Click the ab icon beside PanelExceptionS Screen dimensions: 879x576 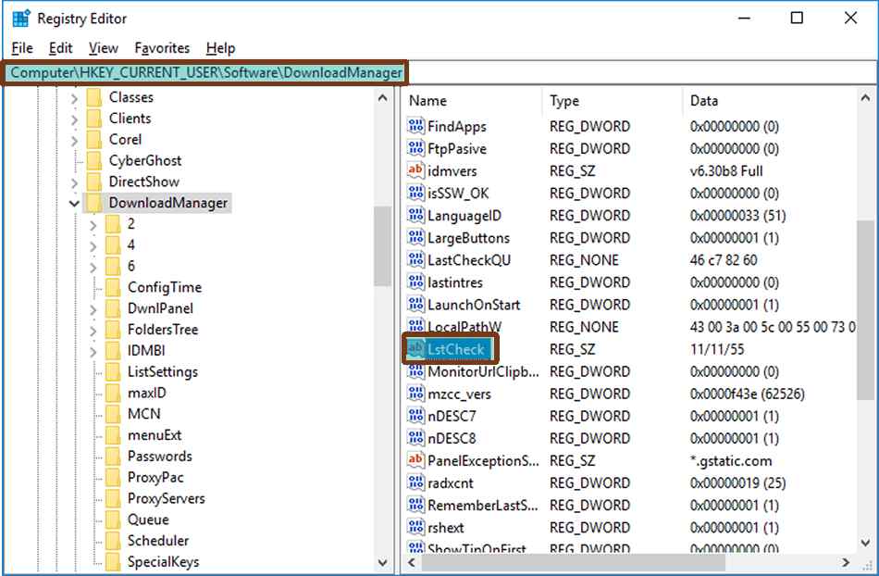414,461
